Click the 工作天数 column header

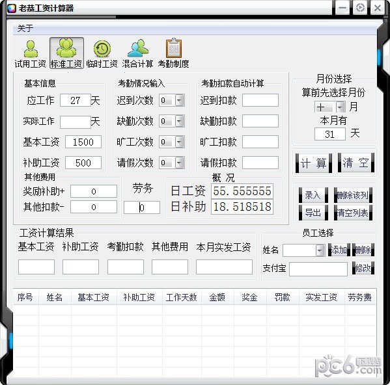point(182,297)
